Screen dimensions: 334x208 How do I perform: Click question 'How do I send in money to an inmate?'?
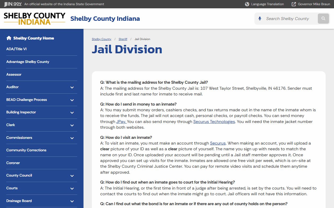point(138,104)
